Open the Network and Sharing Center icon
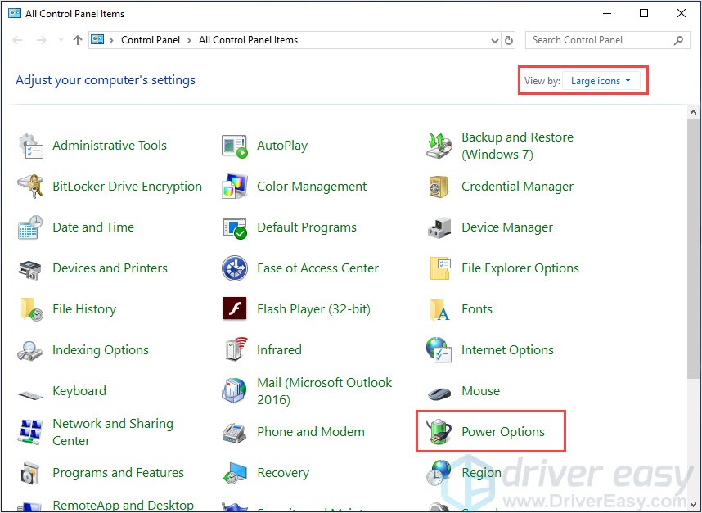The width and height of the screenshot is (702, 513). (x=30, y=431)
